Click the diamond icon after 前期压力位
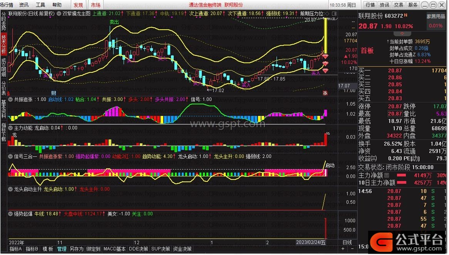 tap(327, 13)
